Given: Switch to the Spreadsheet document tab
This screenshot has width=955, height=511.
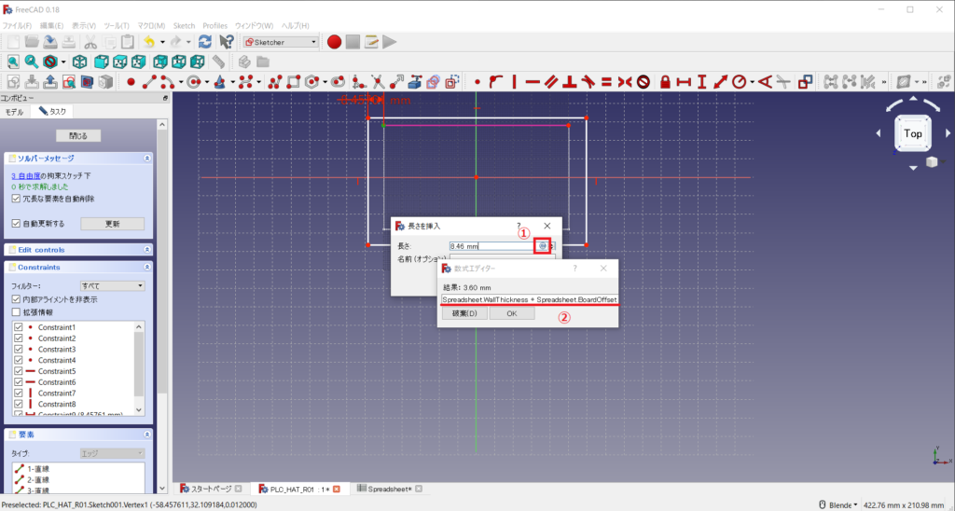Looking at the screenshot, I should pos(389,489).
